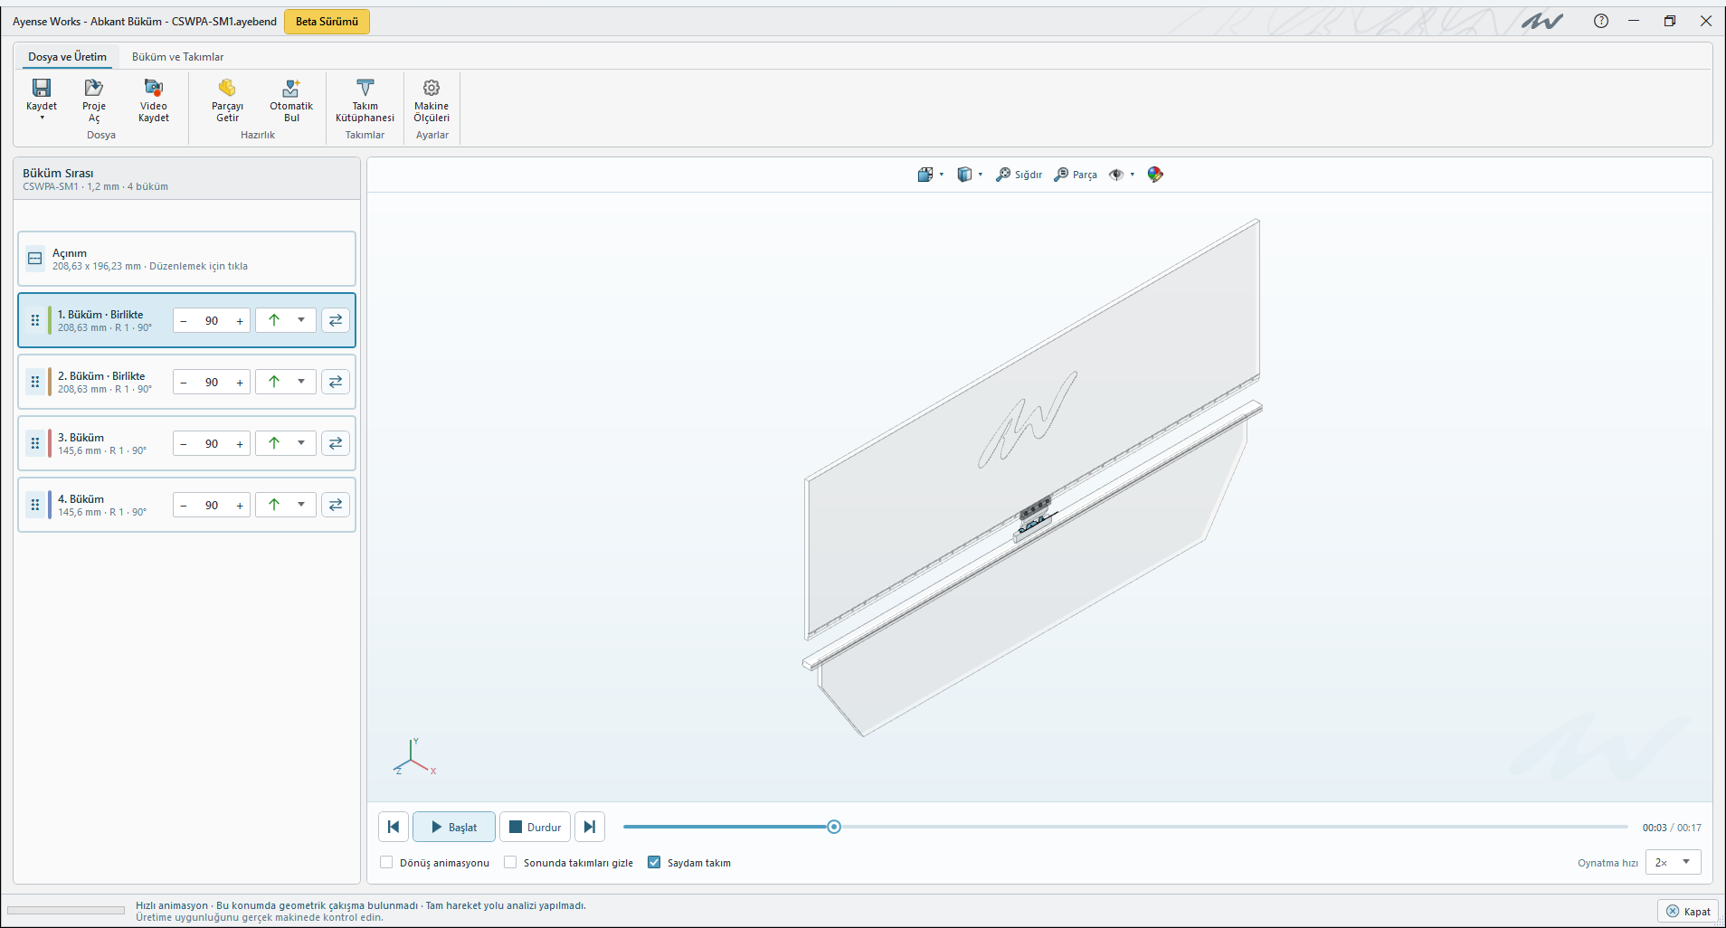Click the Başlat play button
The height and width of the screenshot is (928, 1726).
click(454, 827)
